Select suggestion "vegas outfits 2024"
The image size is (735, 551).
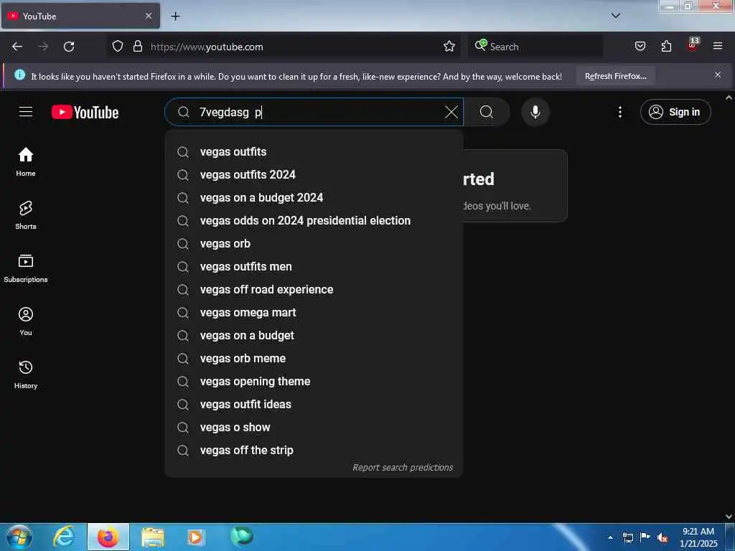314,175
